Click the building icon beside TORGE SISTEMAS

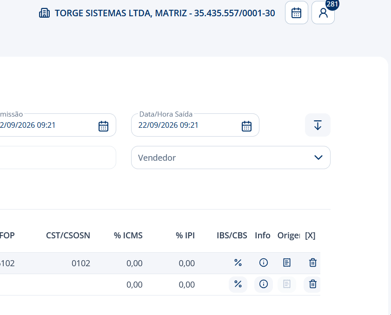pos(44,13)
